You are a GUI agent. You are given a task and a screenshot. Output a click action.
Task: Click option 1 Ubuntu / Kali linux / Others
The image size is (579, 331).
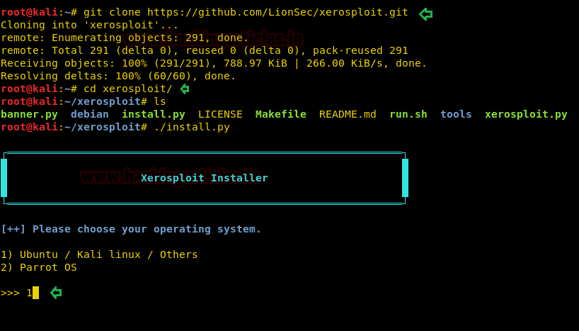click(99, 254)
